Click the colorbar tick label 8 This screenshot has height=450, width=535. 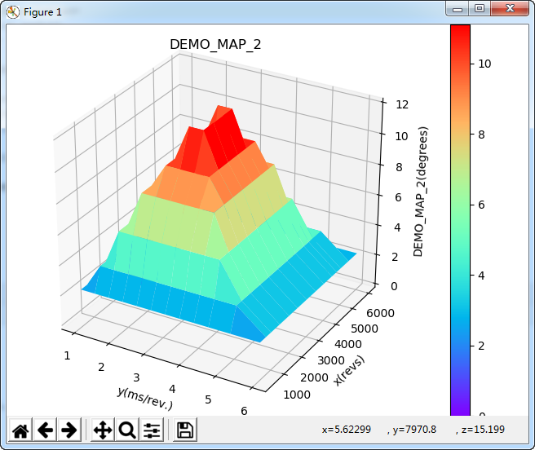tap(481, 135)
